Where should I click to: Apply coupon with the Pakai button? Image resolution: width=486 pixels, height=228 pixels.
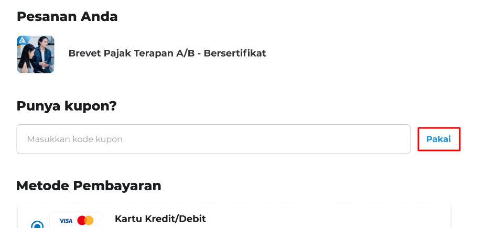click(x=439, y=139)
